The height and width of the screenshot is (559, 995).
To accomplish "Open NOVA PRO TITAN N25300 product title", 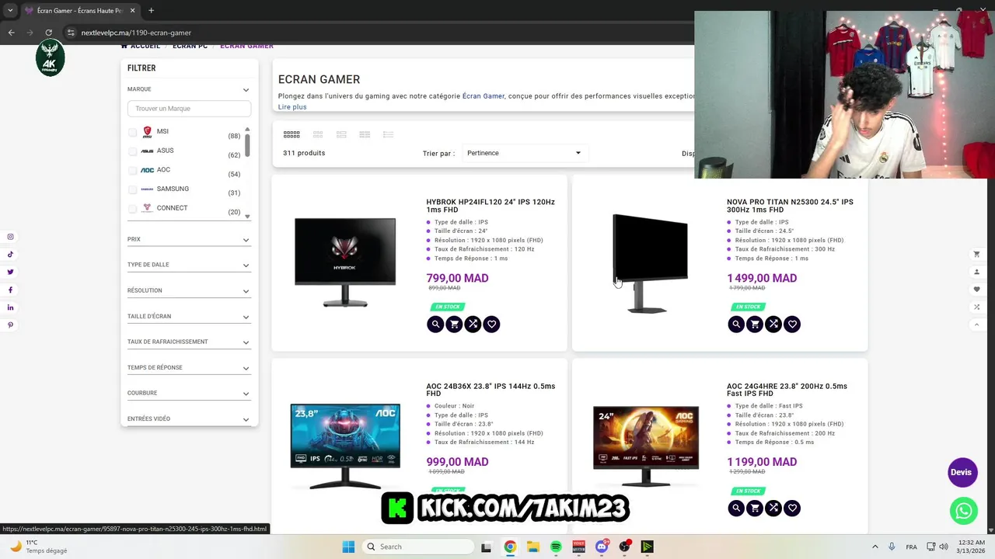I will 790,206.
